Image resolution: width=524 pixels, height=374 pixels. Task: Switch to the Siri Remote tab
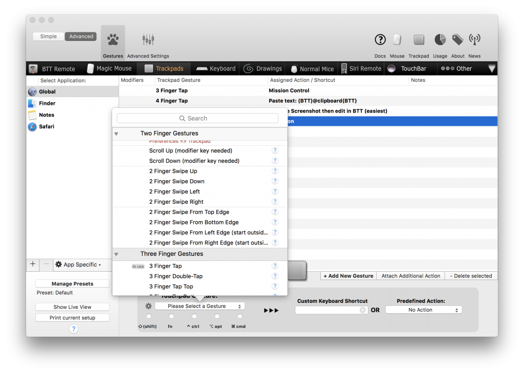click(x=361, y=69)
